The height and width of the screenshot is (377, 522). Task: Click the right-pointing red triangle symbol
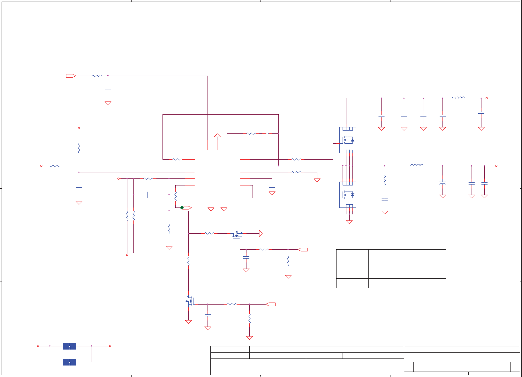(261, 233)
